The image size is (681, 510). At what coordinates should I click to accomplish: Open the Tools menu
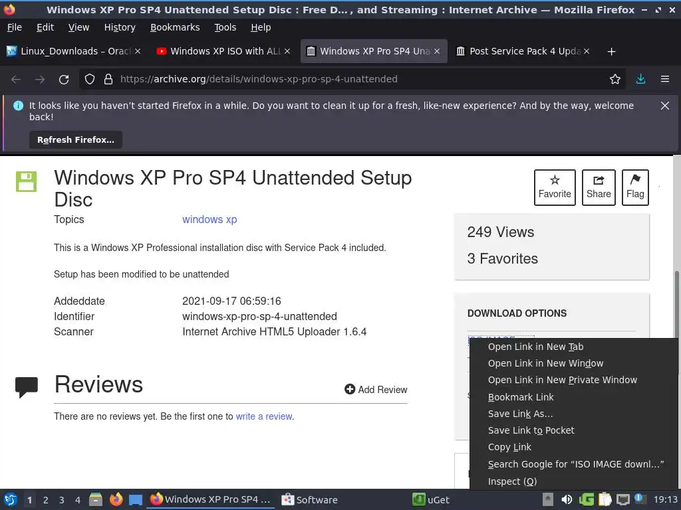[225, 27]
